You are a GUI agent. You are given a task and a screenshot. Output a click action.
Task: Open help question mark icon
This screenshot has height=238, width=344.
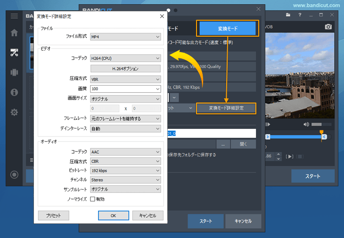click(300, 15)
